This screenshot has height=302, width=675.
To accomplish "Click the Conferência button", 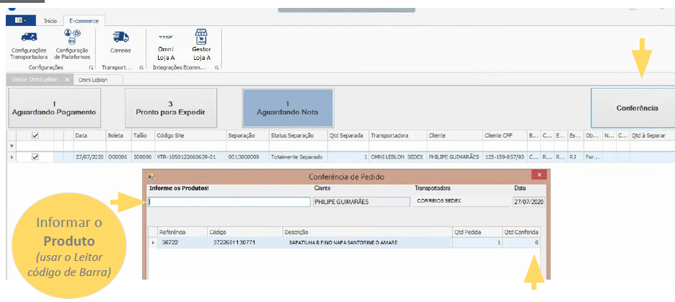I will tap(636, 108).
